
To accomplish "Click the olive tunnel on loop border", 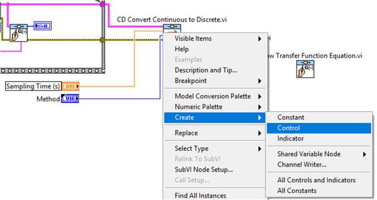I will point(103,40).
